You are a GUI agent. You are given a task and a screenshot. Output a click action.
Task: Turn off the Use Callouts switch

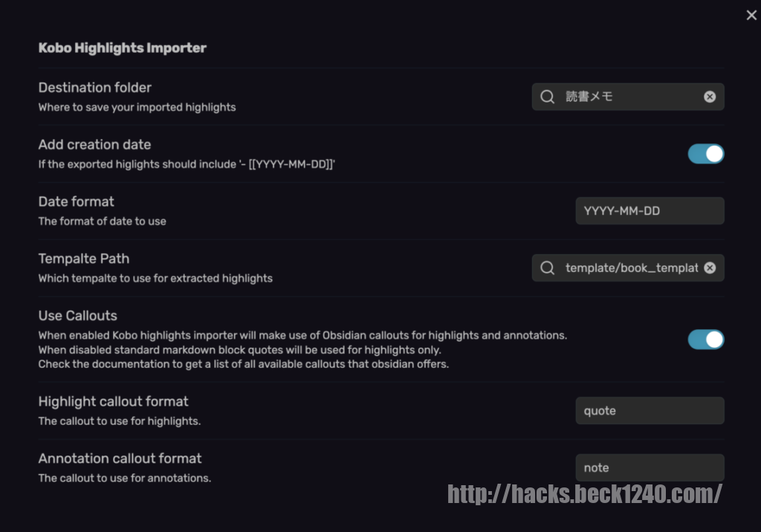click(x=705, y=339)
